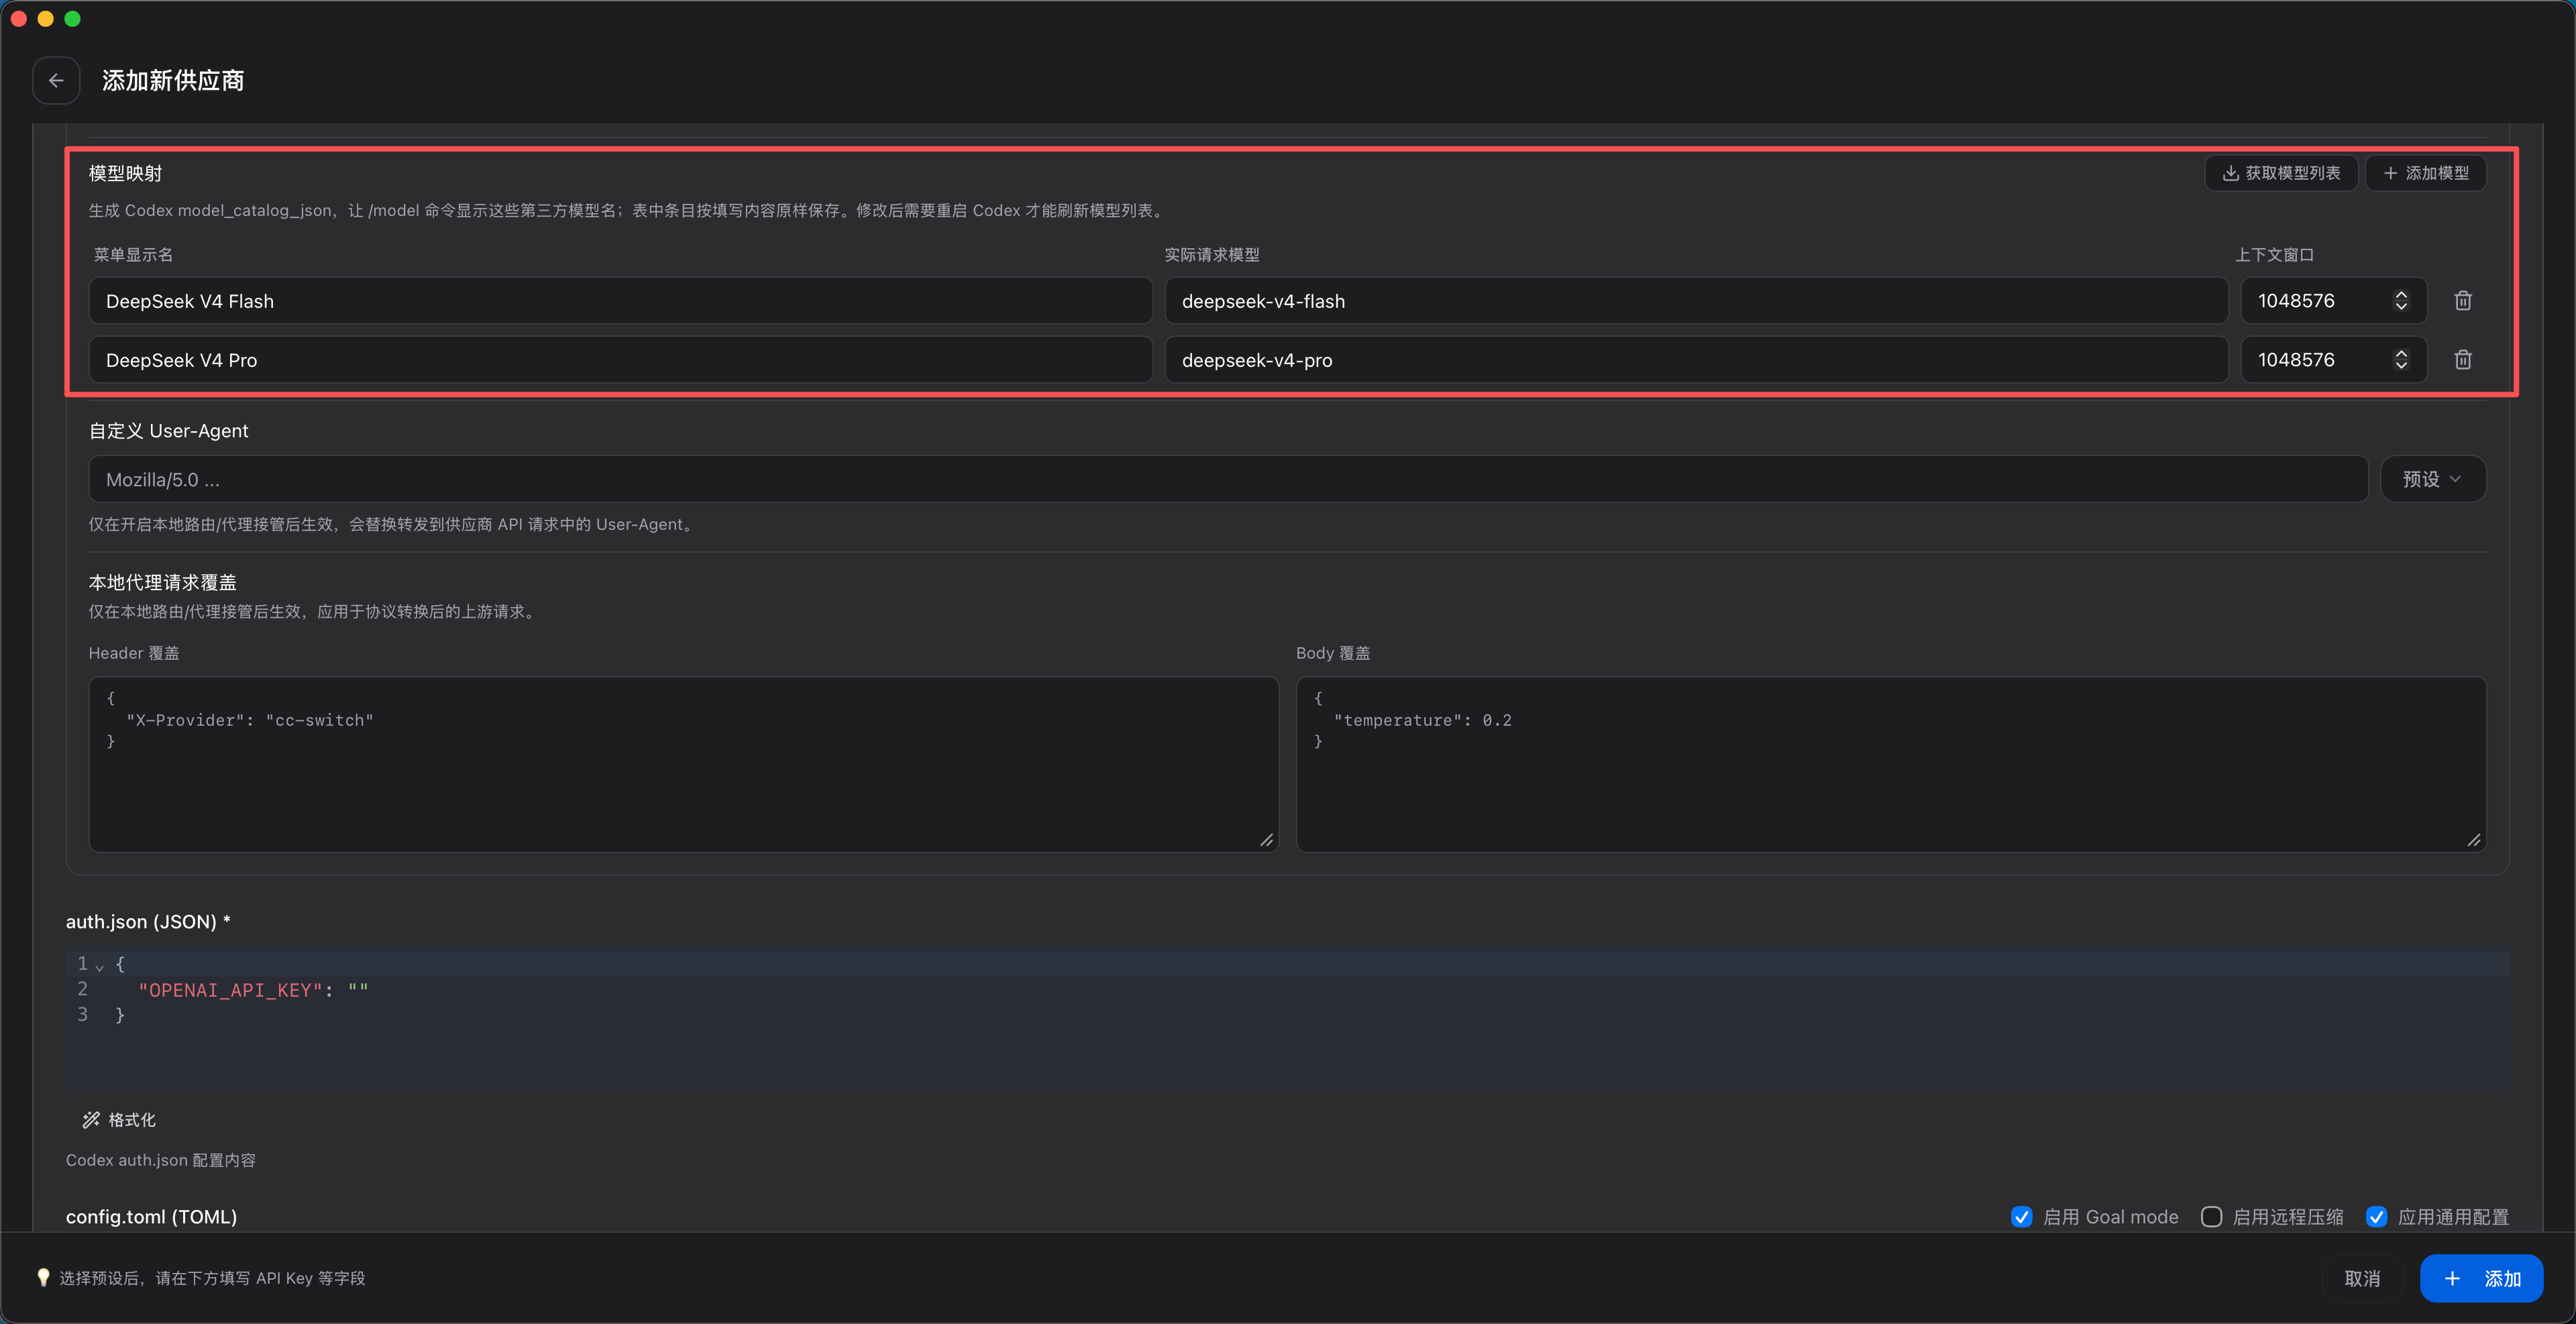
Task: Adjust context window stepper for deepseek-v4-pro
Action: [x=2401, y=360]
